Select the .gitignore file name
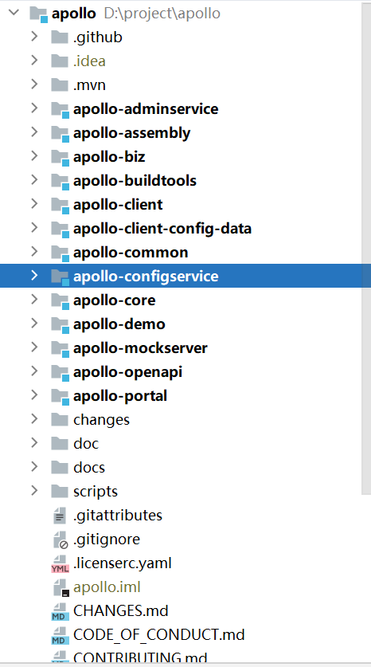This screenshot has width=371, height=667. [107, 539]
